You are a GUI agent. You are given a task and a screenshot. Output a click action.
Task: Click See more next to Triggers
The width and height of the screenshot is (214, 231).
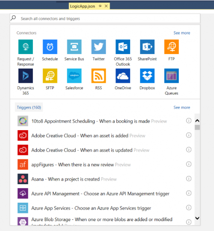(182, 107)
